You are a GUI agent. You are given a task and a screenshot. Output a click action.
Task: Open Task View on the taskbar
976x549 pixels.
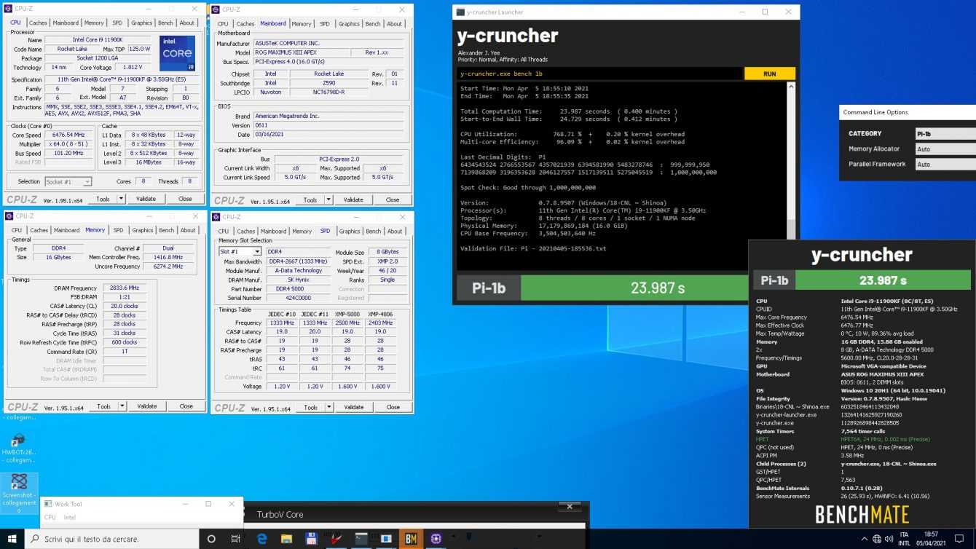click(236, 539)
